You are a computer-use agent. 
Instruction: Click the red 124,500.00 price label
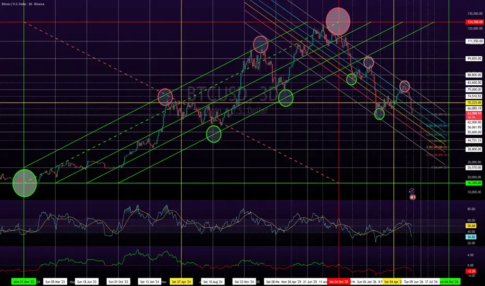coord(475,22)
